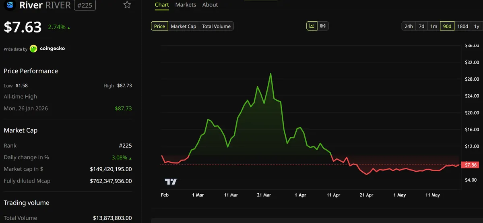
Task: Set chart range to 90d
Action: point(447,26)
